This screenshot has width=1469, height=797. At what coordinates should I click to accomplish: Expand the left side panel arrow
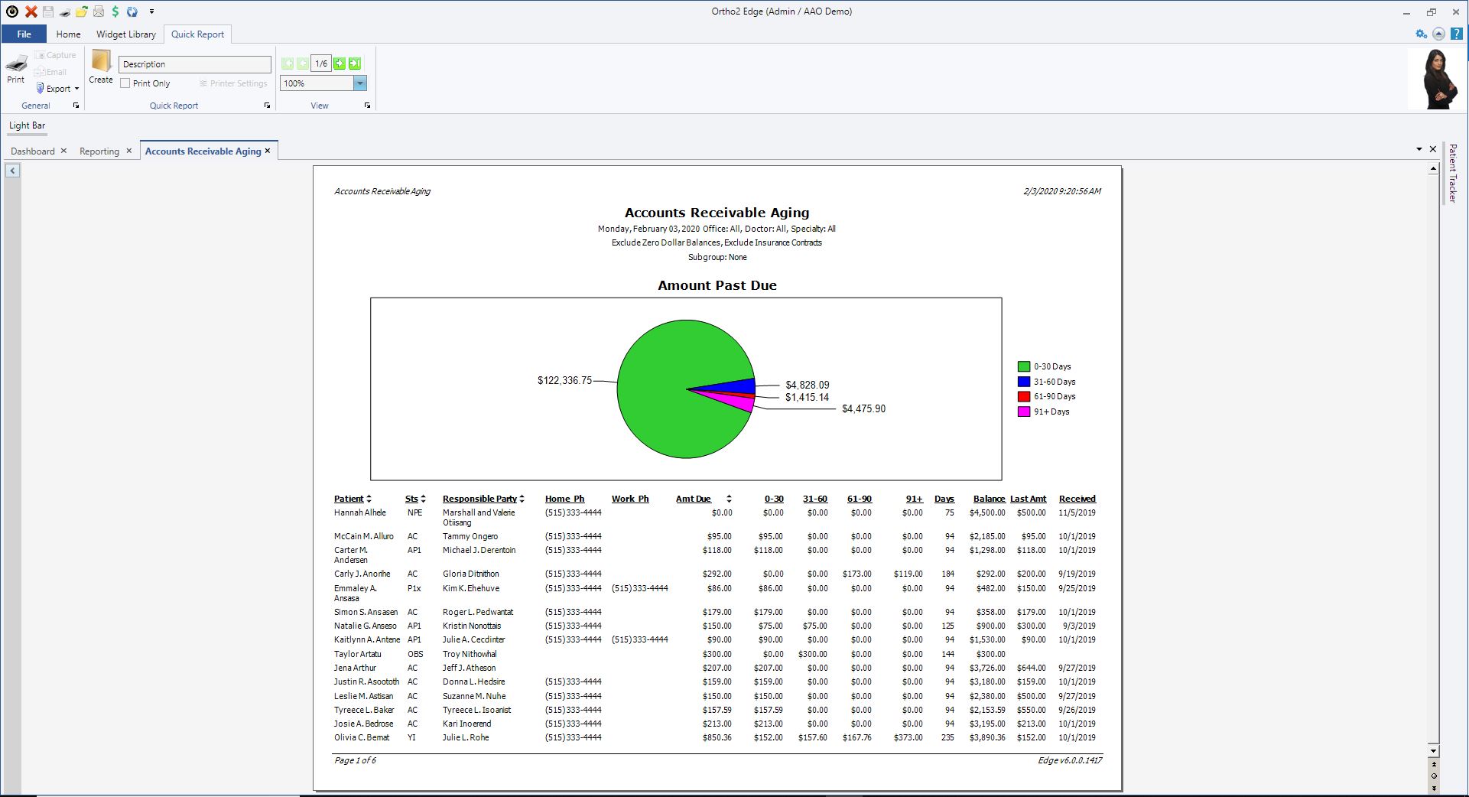click(x=13, y=171)
